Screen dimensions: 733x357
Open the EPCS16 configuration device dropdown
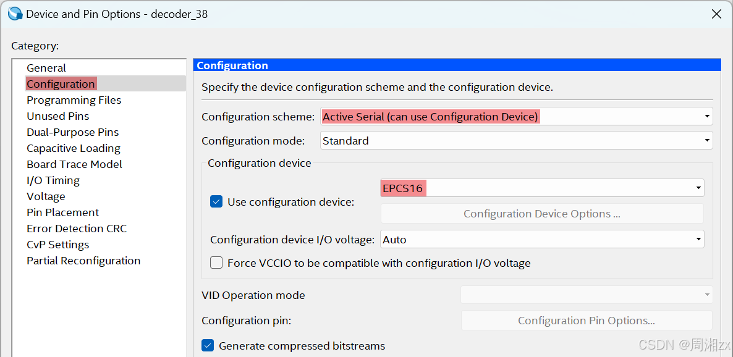542,188
